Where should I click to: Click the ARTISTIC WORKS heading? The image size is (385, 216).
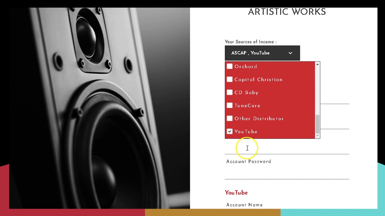[287, 12]
